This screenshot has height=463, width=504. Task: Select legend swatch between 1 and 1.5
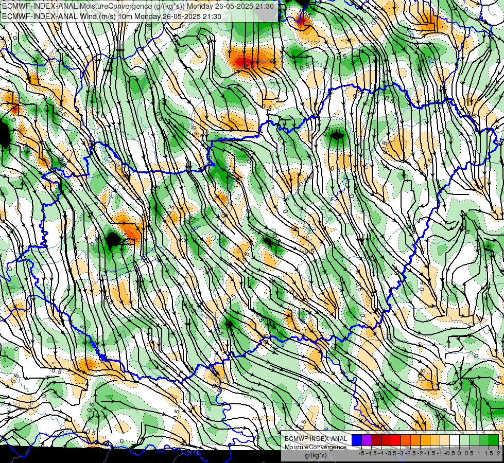tap(484, 440)
